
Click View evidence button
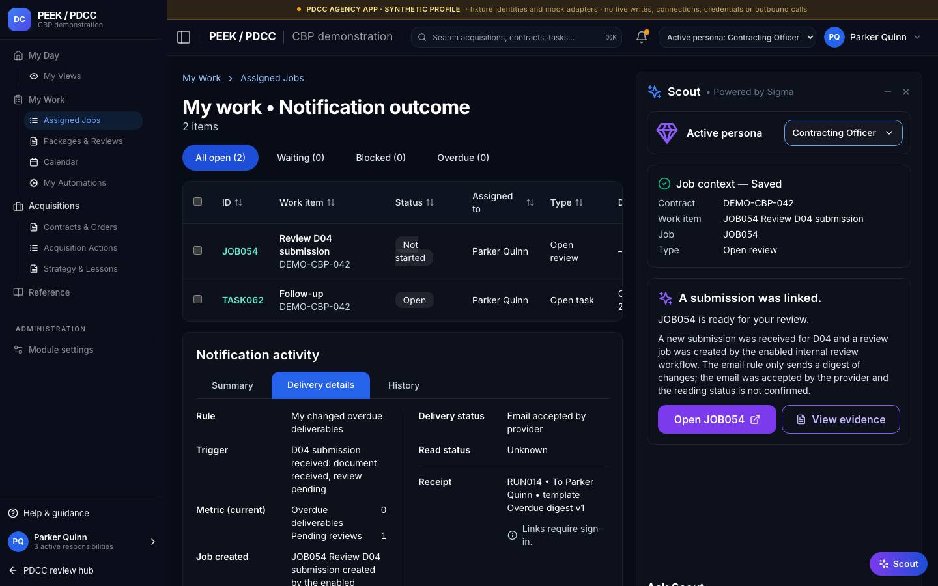pos(840,419)
